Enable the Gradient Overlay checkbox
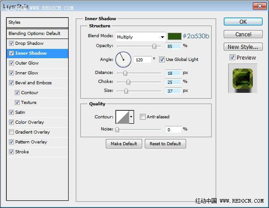Viewport: 269px width, 208px height. pyautogui.click(x=11, y=132)
